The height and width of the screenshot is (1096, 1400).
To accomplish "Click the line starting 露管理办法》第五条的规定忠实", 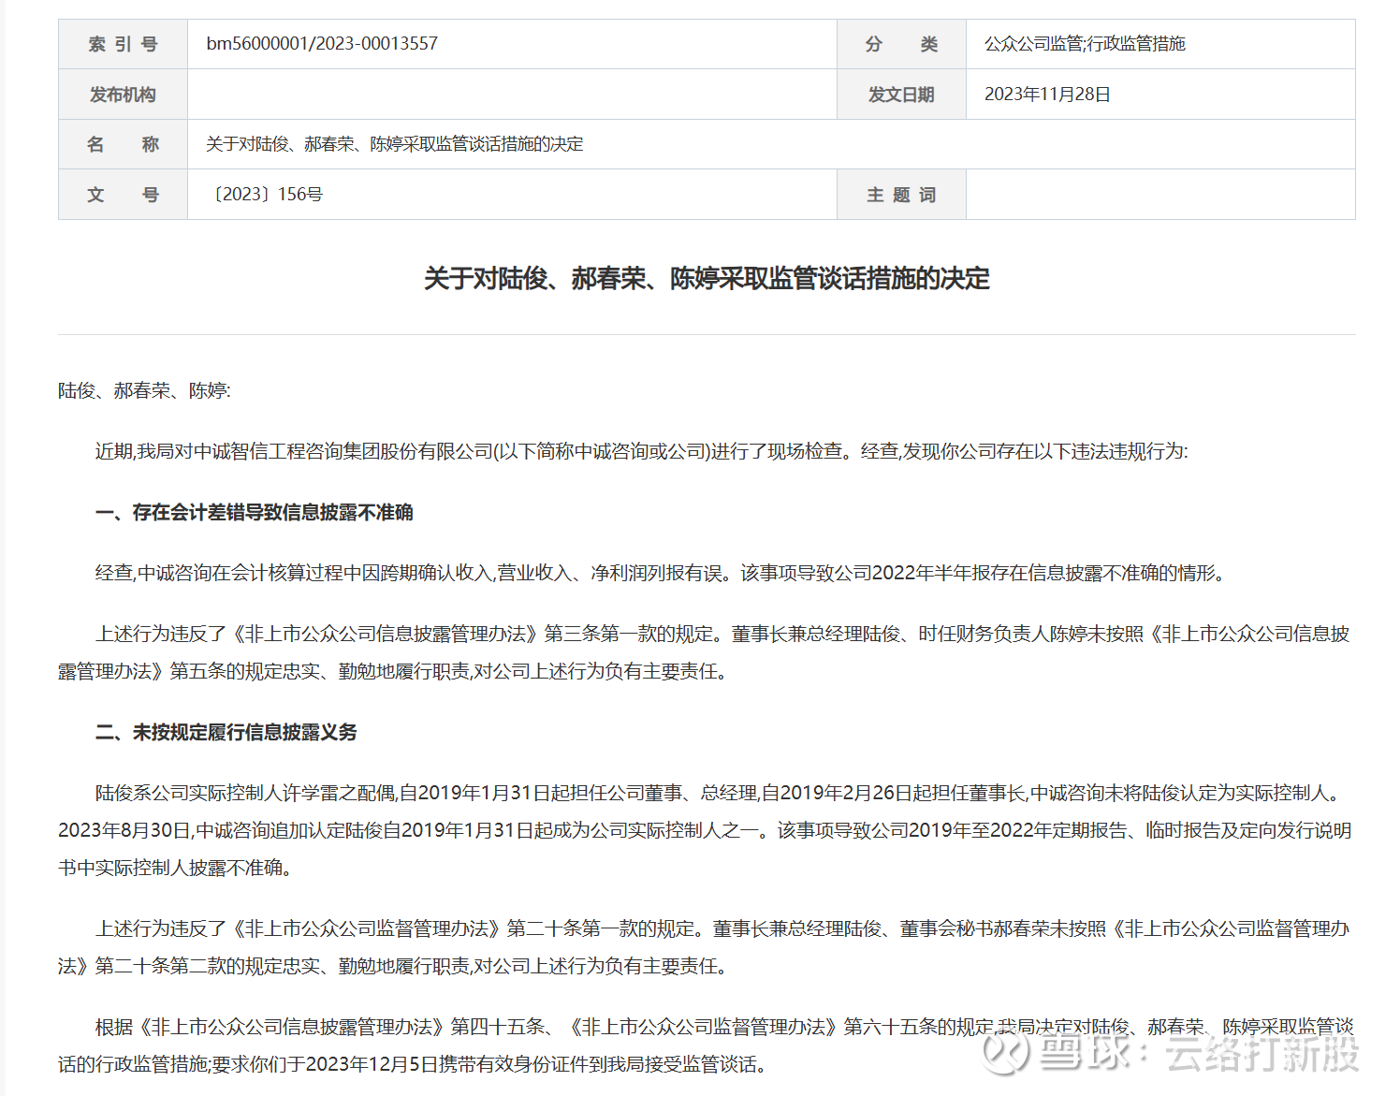I will (394, 672).
